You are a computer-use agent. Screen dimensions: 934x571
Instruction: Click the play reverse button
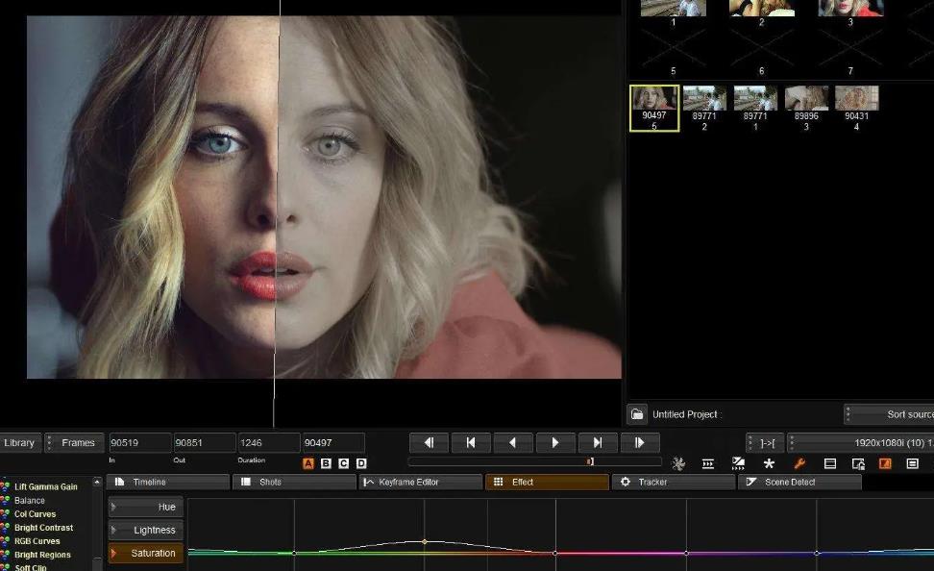pos(512,442)
